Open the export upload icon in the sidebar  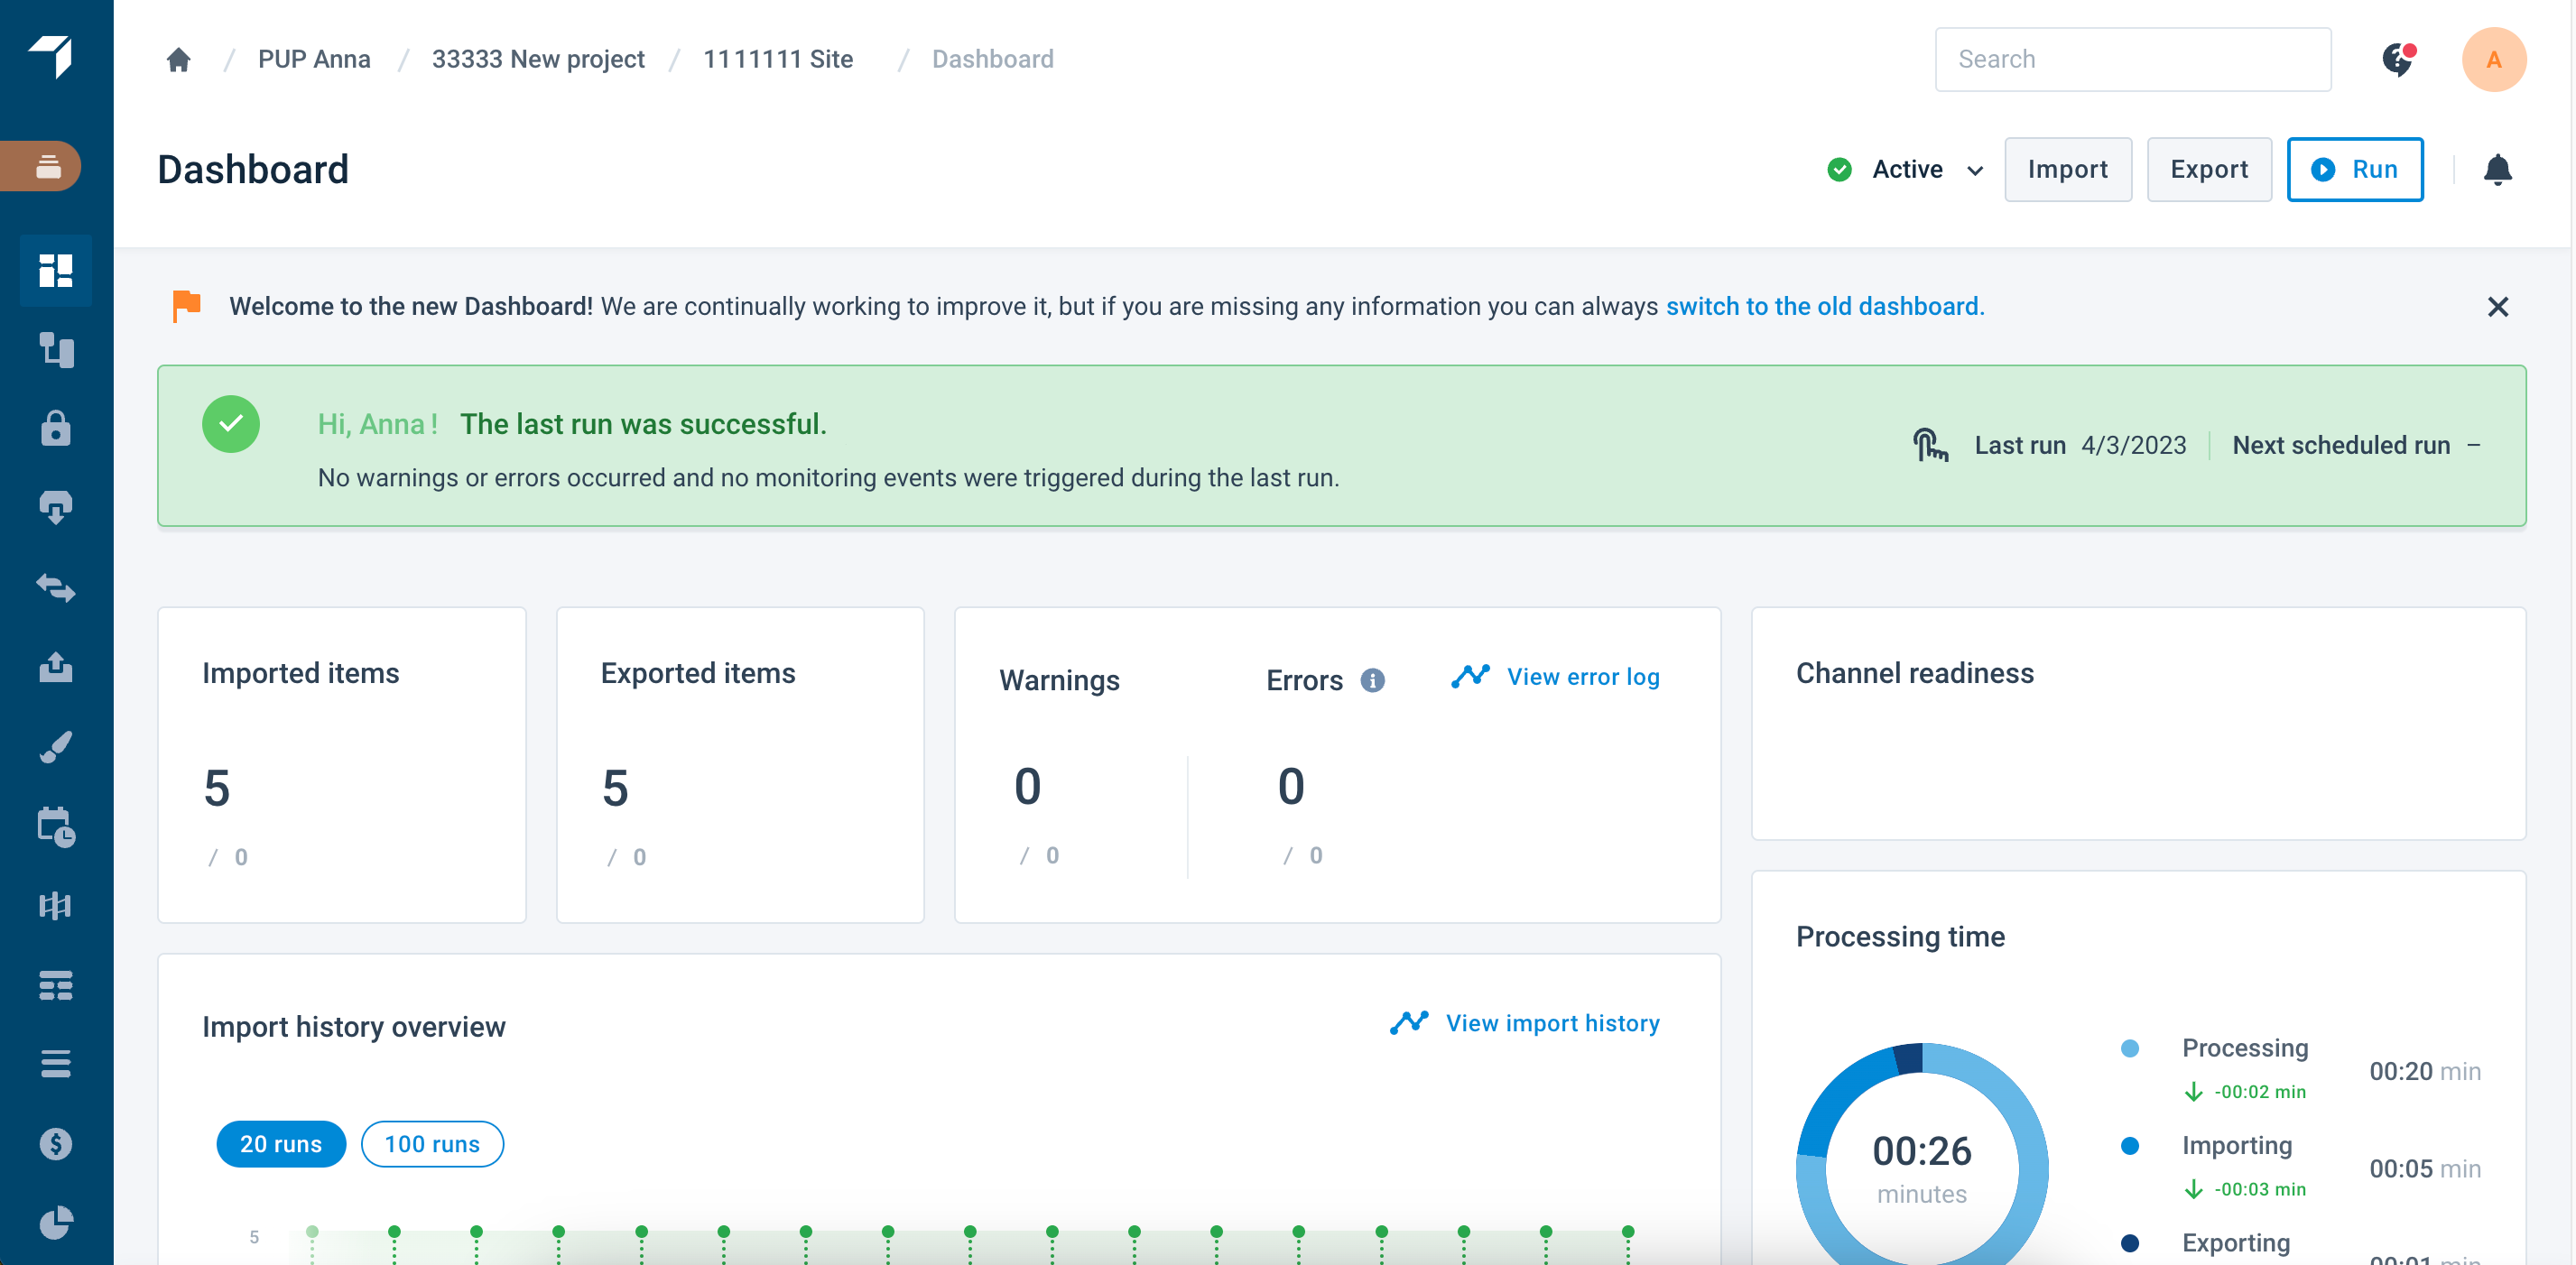56,666
